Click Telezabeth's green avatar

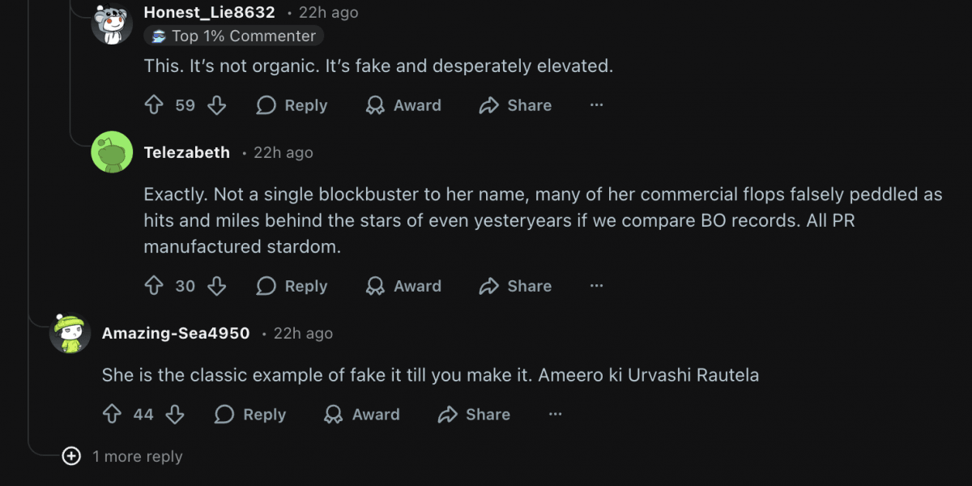click(111, 152)
